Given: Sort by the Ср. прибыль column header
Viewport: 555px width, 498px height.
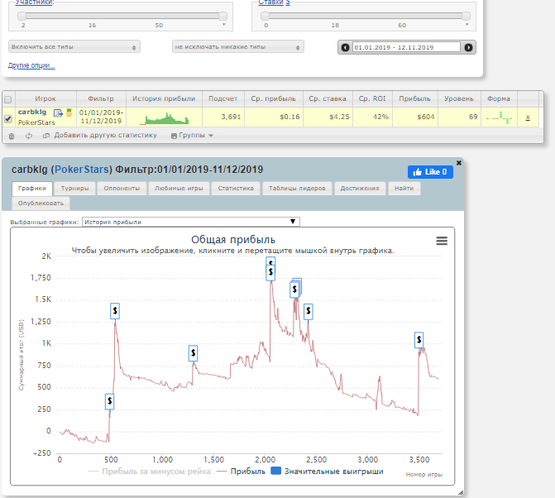Looking at the screenshot, I should click(273, 98).
